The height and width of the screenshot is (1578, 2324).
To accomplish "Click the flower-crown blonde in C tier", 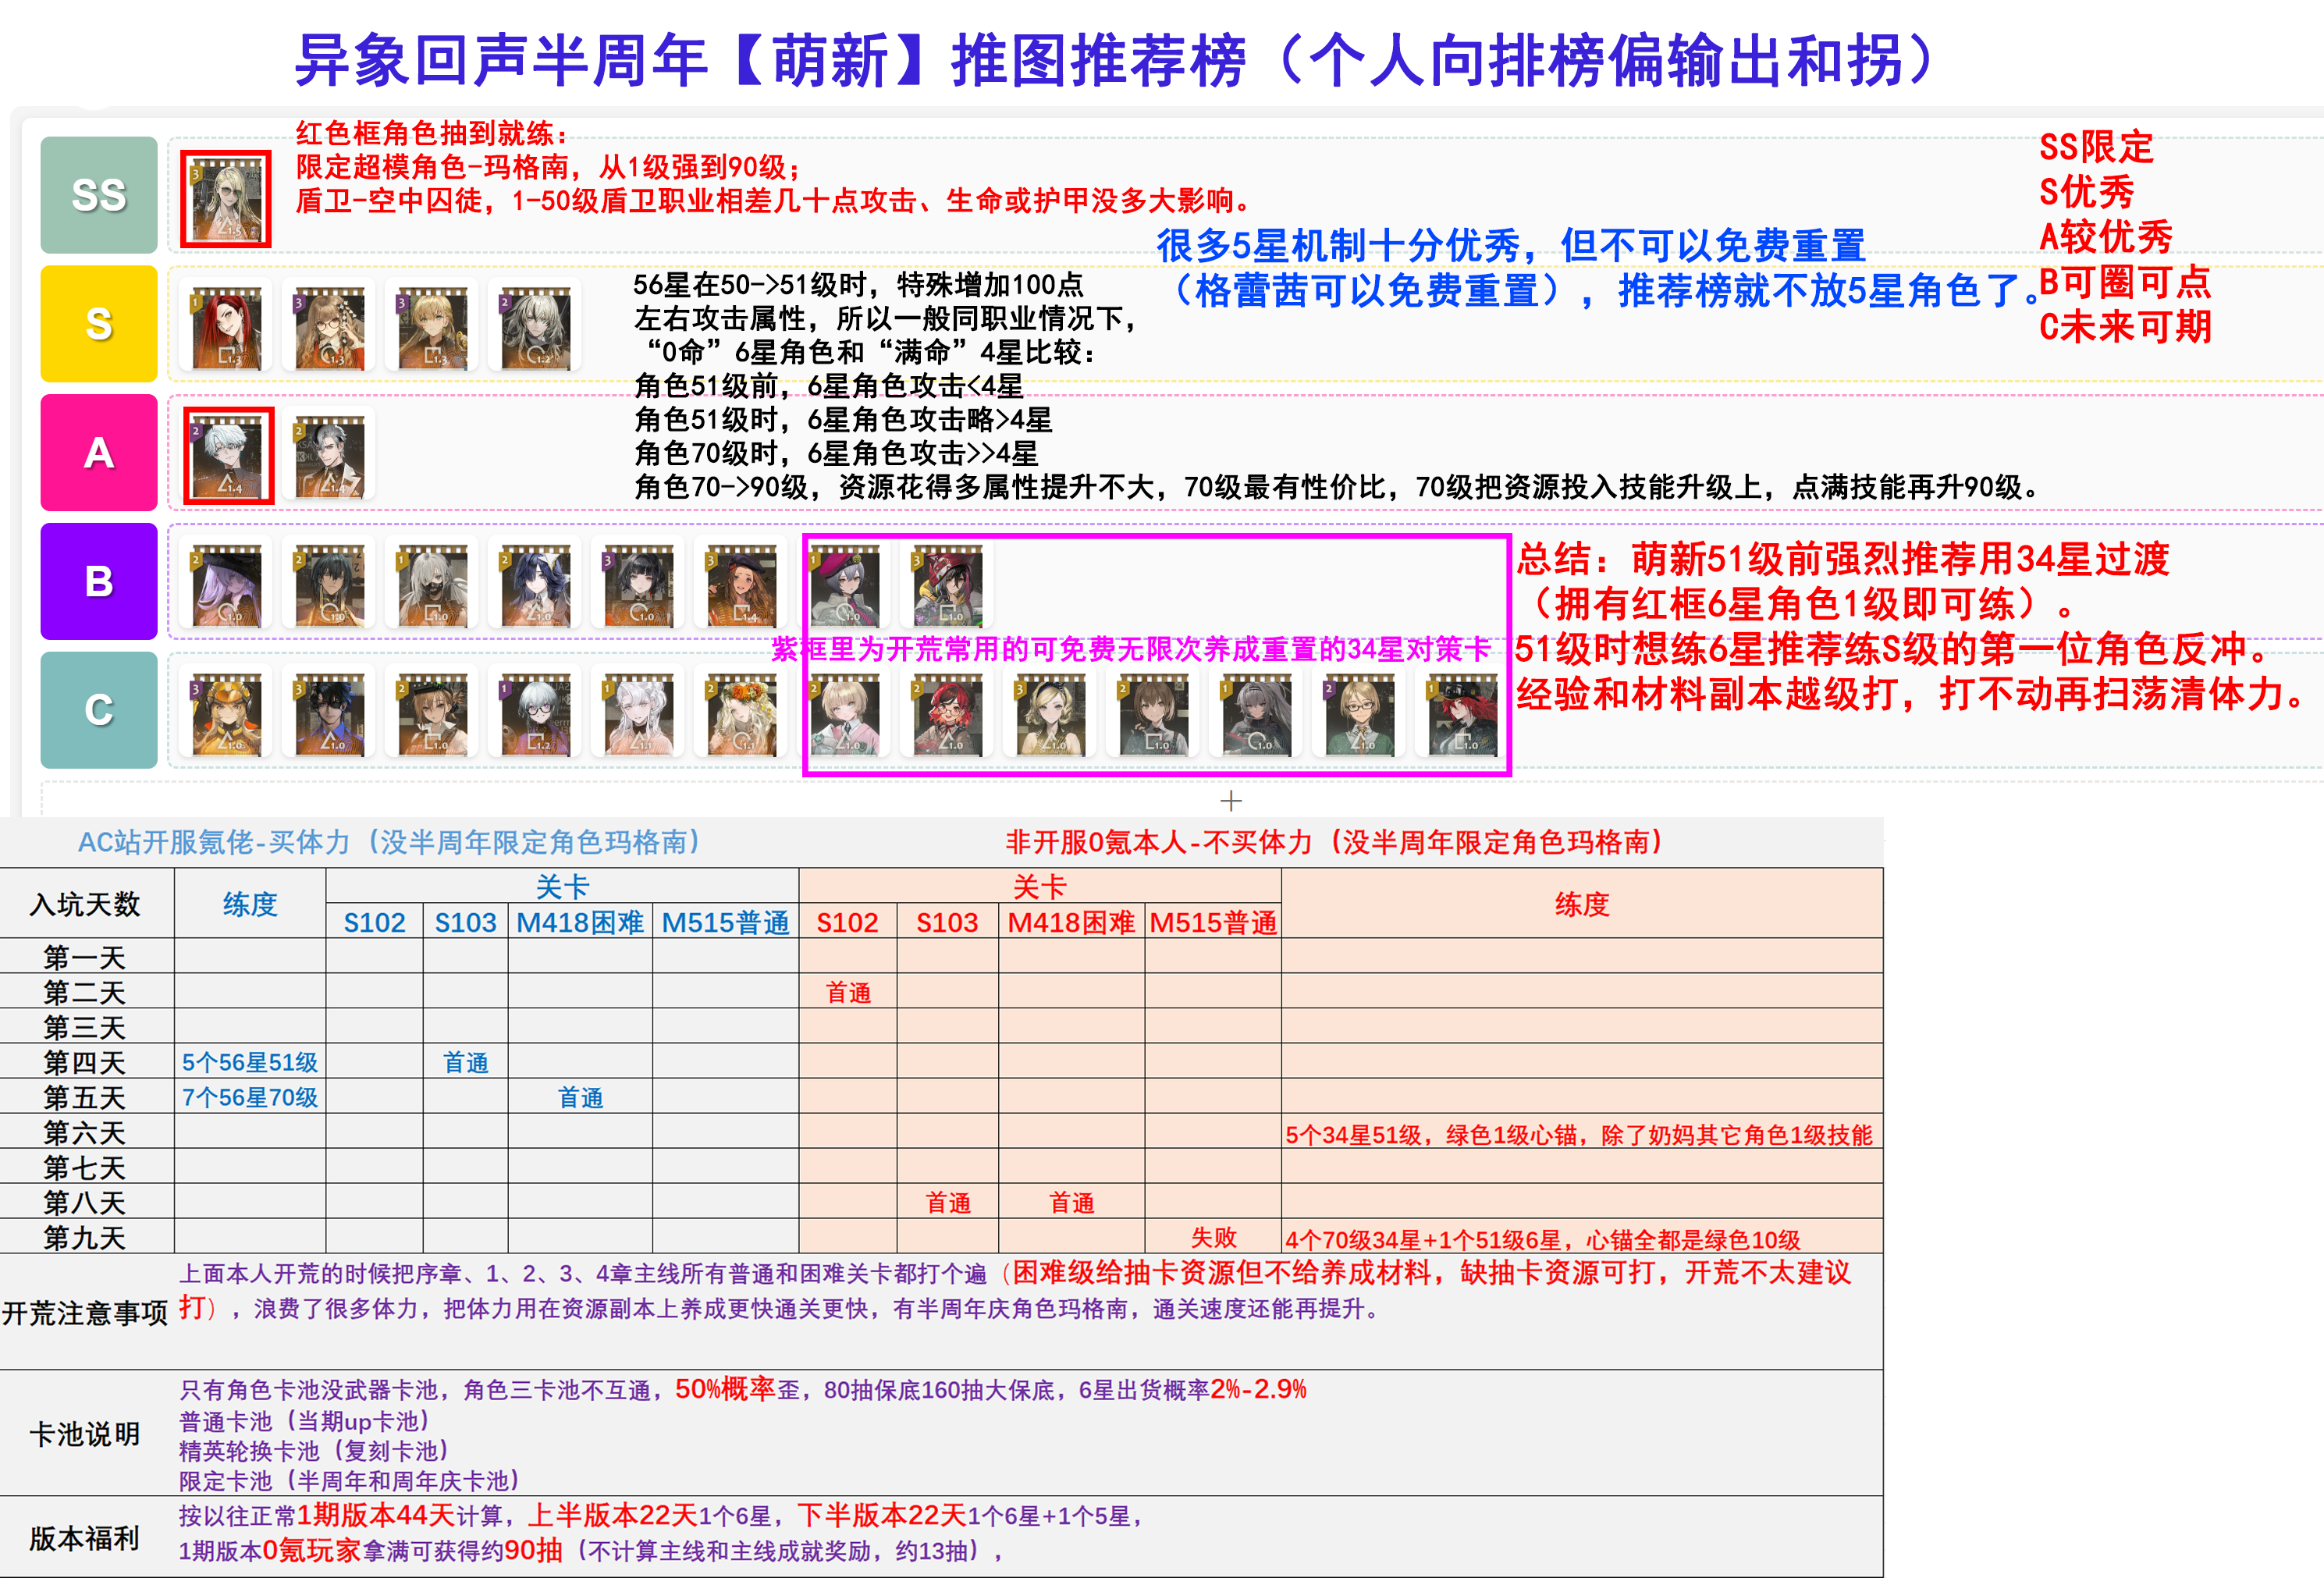I will click(741, 713).
